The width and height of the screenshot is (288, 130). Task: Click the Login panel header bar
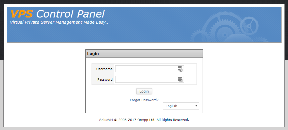[x=144, y=54]
